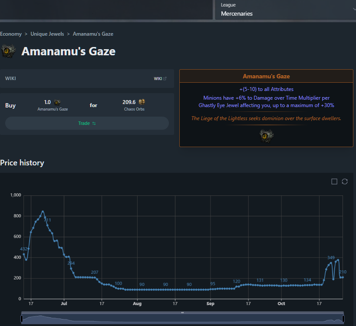Click the Trade button
The width and height of the screenshot is (356, 326).
tap(87, 123)
